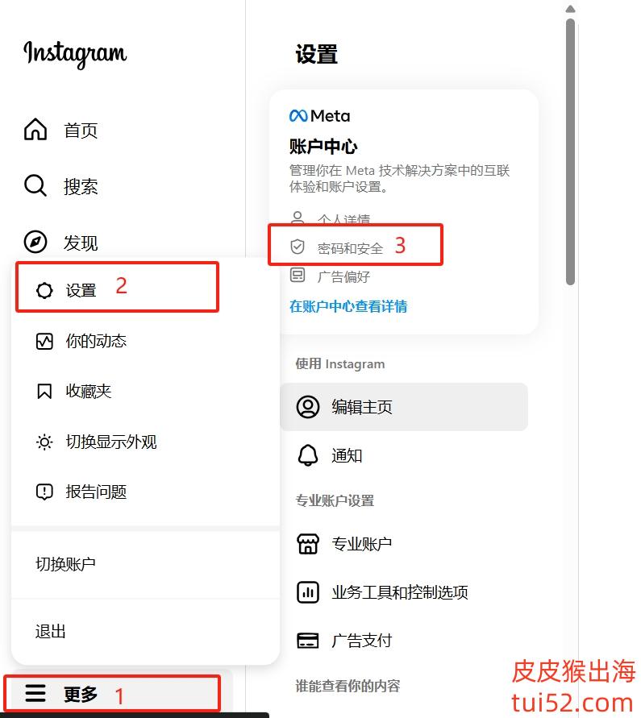Open 密码和安全 in account center
The height and width of the screenshot is (718, 641).
tap(350, 248)
